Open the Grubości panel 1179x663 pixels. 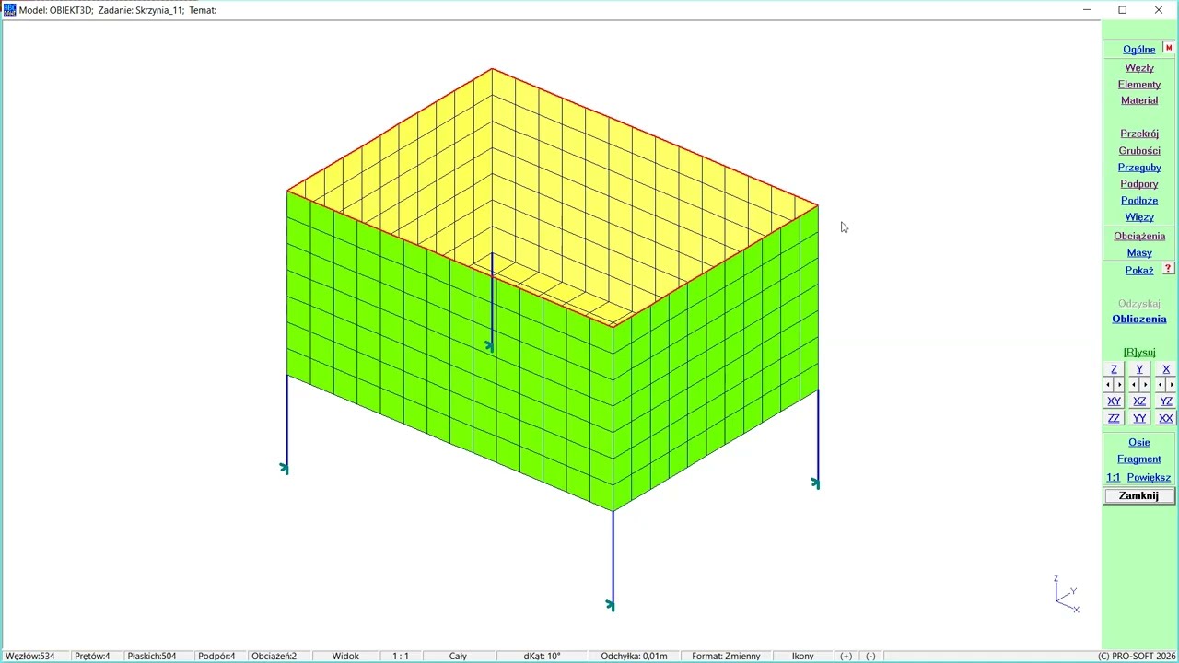1139,151
